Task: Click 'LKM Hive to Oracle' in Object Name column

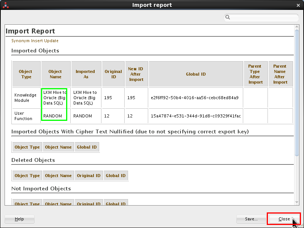Action: click(x=55, y=98)
